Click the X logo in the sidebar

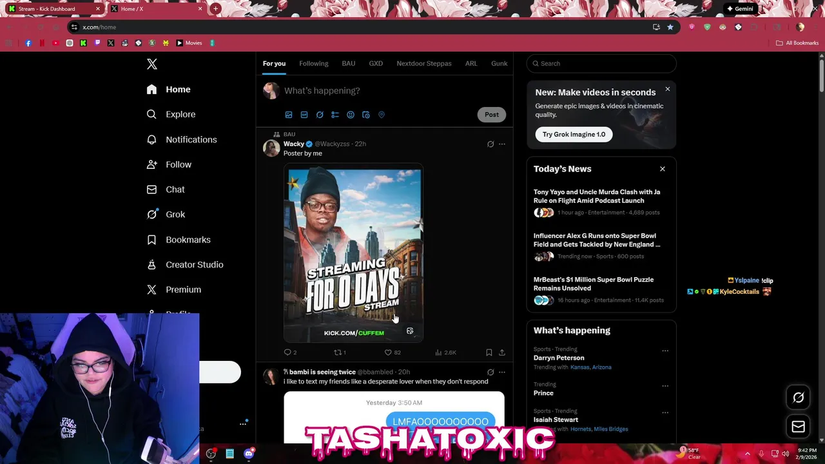[152, 64]
